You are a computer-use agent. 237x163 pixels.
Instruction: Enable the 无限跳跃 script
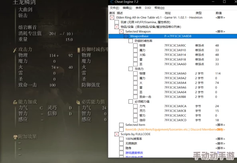click(x=121, y=143)
